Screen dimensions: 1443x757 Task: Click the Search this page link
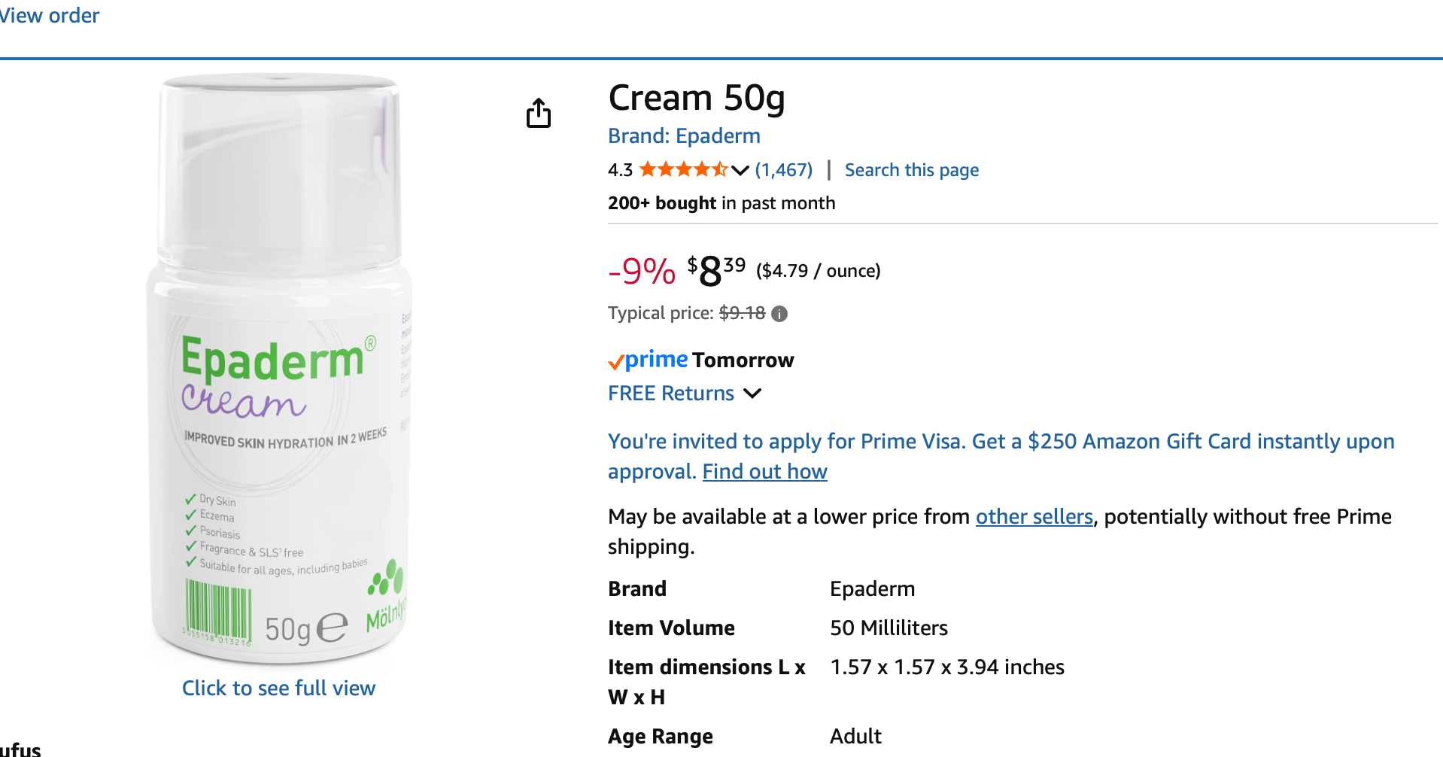click(x=911, y=170)
